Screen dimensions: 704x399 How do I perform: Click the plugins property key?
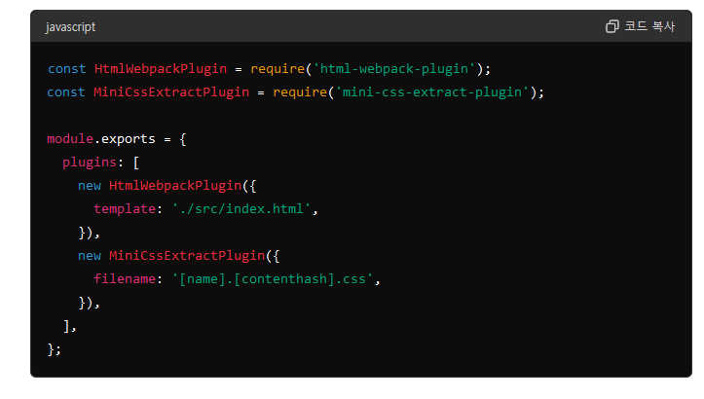[90, 163]
